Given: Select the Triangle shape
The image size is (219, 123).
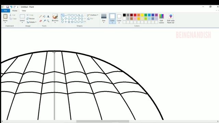Looking at the screenshot, I should (x=82, y=15).
